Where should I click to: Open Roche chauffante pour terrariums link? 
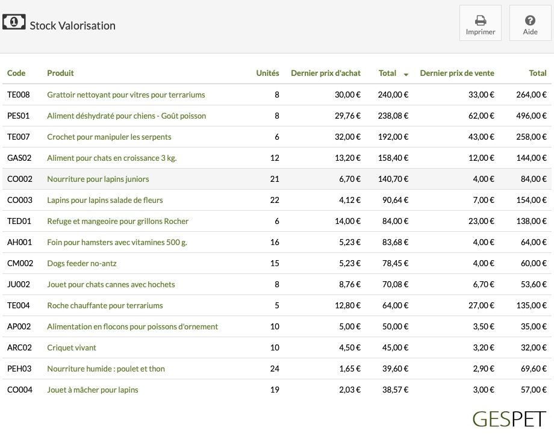coord(105,305)
